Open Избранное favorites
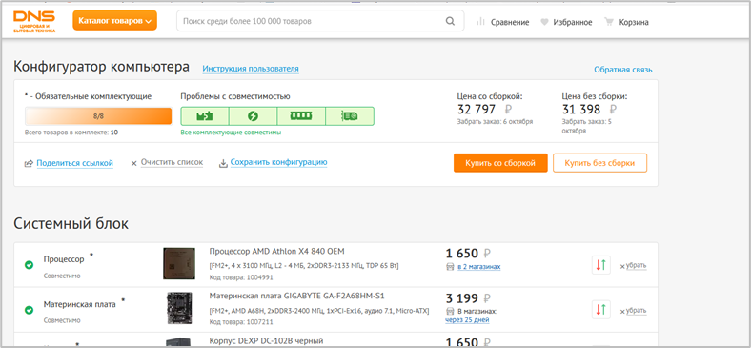 (x=573, y=22)
